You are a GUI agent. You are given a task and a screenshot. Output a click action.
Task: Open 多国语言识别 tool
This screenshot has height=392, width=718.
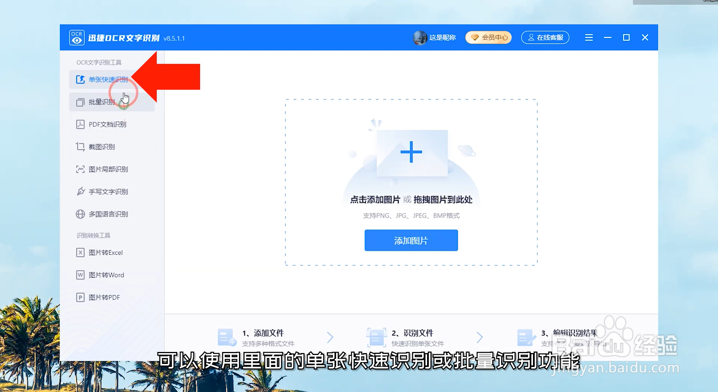tap(112, 214)
